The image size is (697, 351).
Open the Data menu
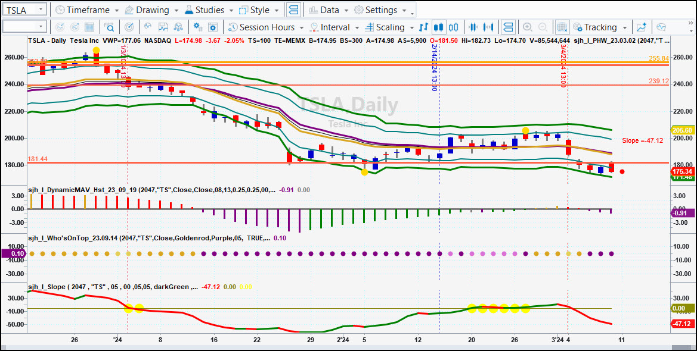pyautogui.click(x=329, y=10)
